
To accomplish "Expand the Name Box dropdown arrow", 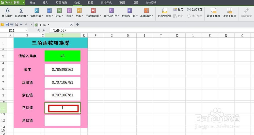I will pyautogui.click(x=26, y=30).
